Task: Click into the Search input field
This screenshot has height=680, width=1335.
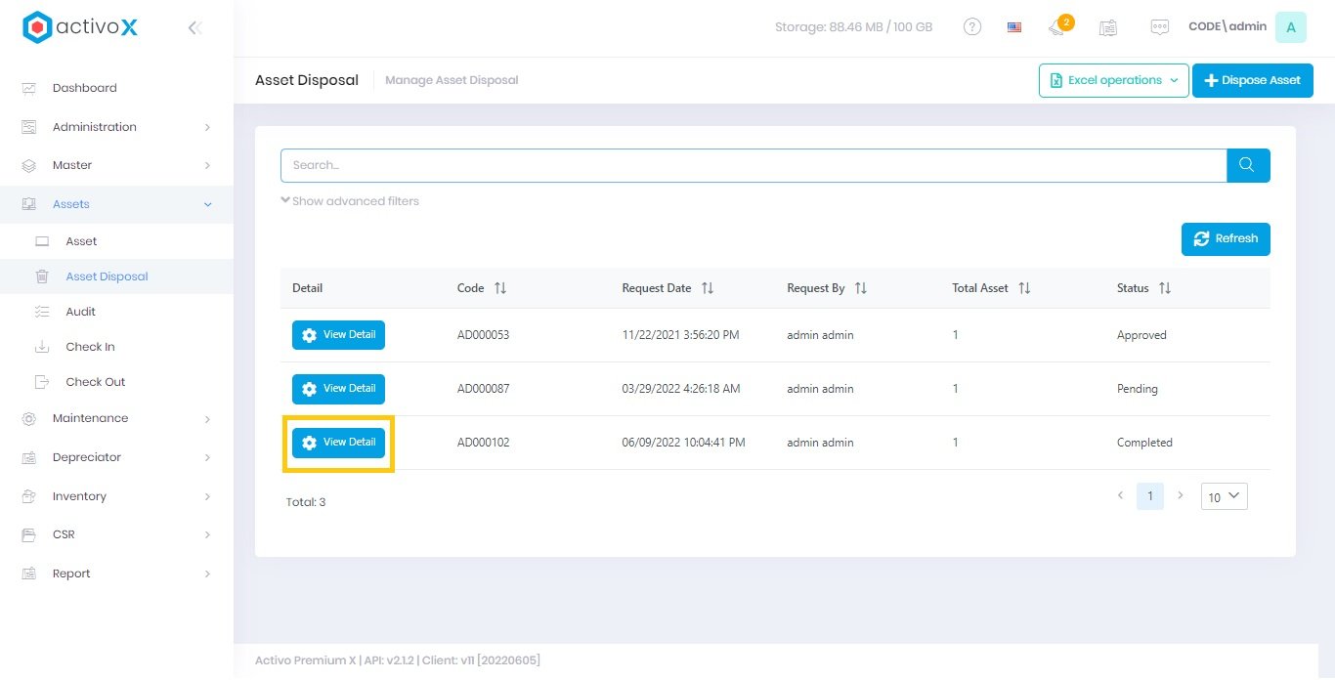Action: [753, 165]
